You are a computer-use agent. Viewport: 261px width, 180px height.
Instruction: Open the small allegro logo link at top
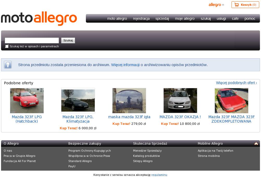click(216, 5)
